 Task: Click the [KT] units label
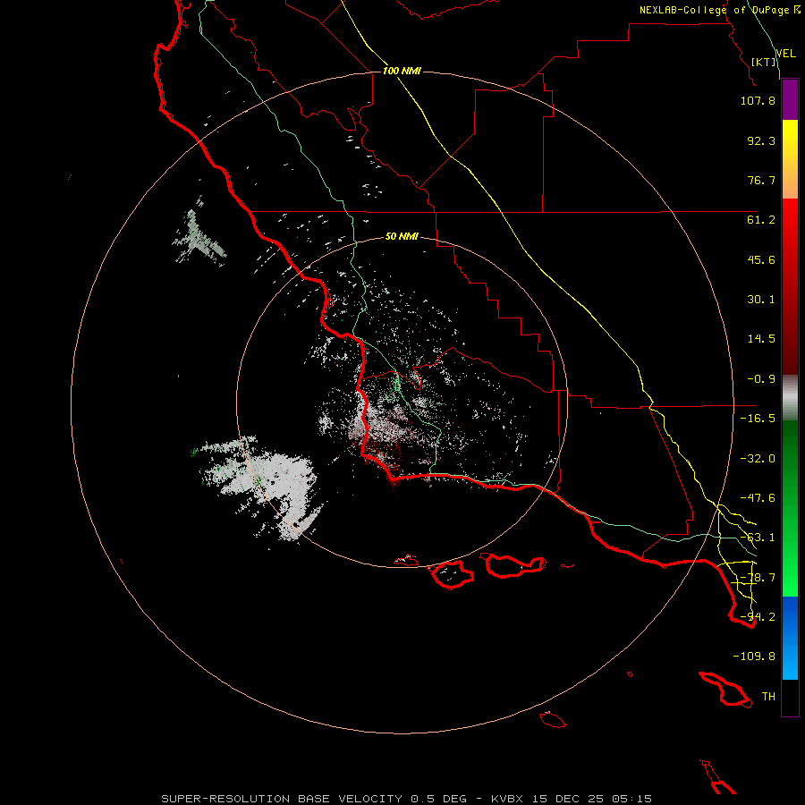click(763, 62)
